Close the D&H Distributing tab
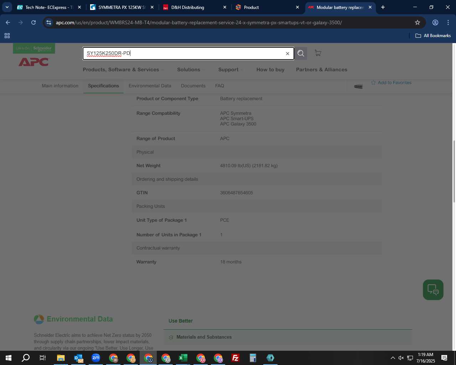 [225, 7]
